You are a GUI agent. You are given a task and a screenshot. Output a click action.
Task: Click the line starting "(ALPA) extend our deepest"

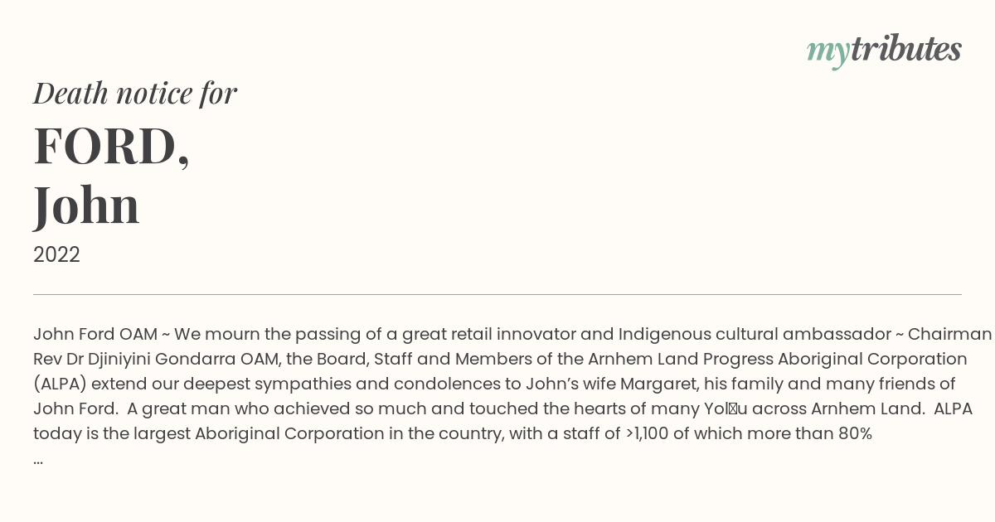click(x=494, y=384)
